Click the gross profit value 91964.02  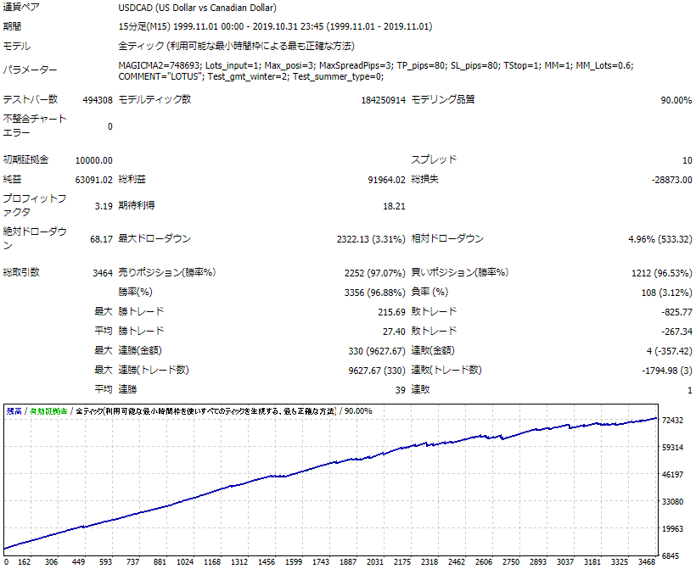click(x=386, y=180)
